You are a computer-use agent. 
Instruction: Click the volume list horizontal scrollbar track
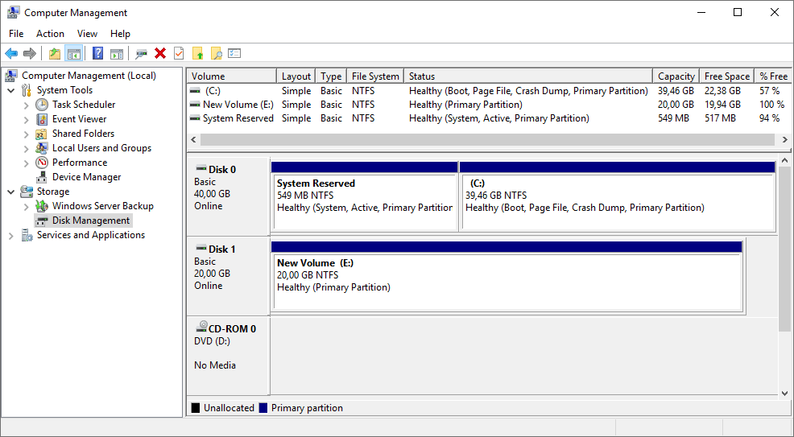tap(488, 139)
